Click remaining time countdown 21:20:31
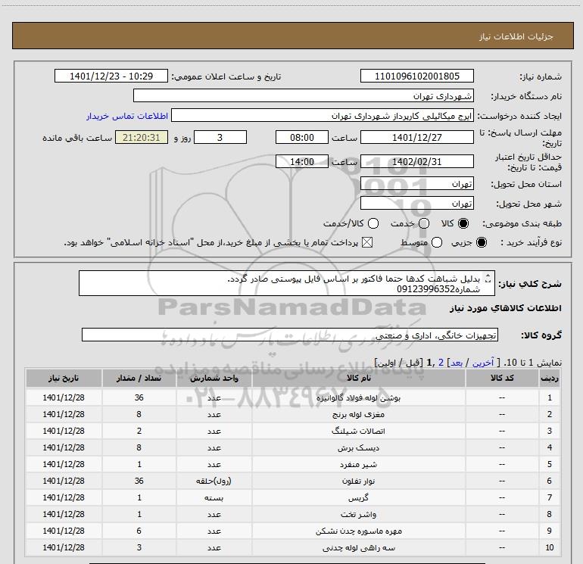Screen dimensions: 583x564 pyautogui.click(x=142, y=138)
